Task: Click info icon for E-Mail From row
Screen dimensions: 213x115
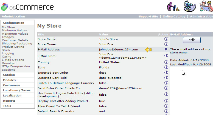Action: pos(166,56)
